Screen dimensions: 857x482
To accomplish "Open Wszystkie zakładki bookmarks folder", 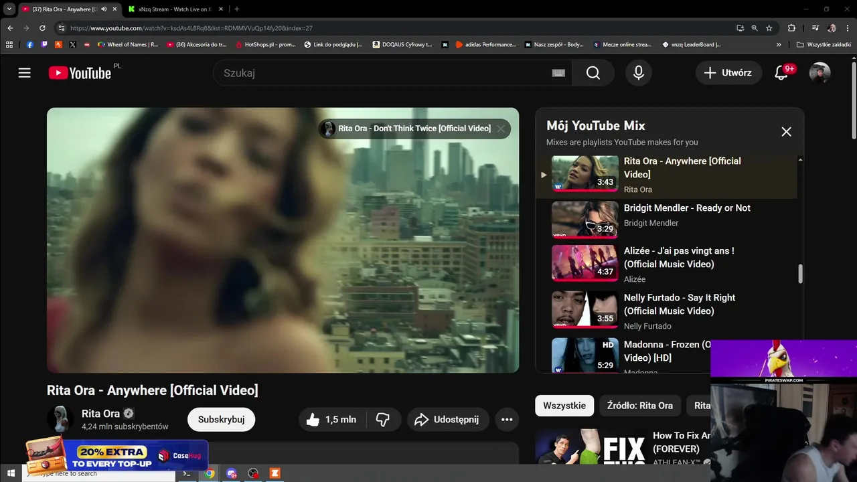I will 823,45.
